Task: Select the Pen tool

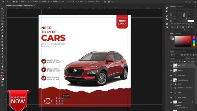Action: [x=2, y=54]
